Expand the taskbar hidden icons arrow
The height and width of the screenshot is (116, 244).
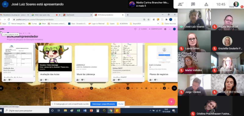click(x=150, y=111)
